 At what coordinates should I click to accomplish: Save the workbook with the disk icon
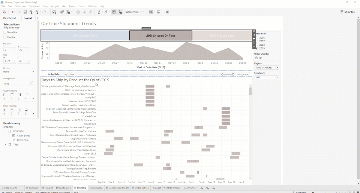pyautogui.click(x=25, y=12)
